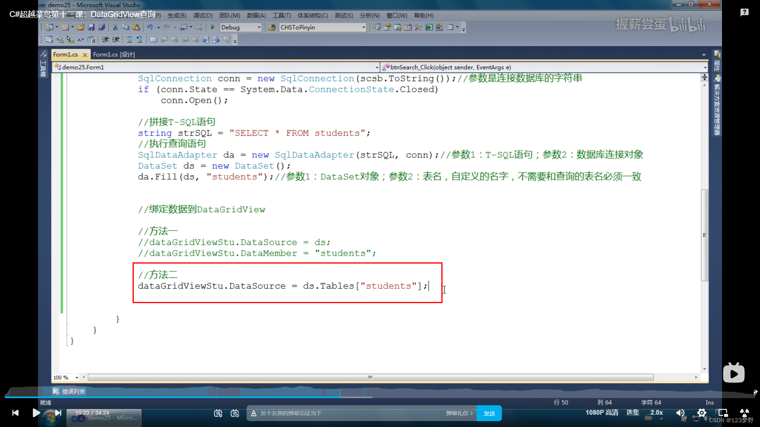Click the 选集 episode list button
This screenshot has width=760, height=427.
coord(633,412)
